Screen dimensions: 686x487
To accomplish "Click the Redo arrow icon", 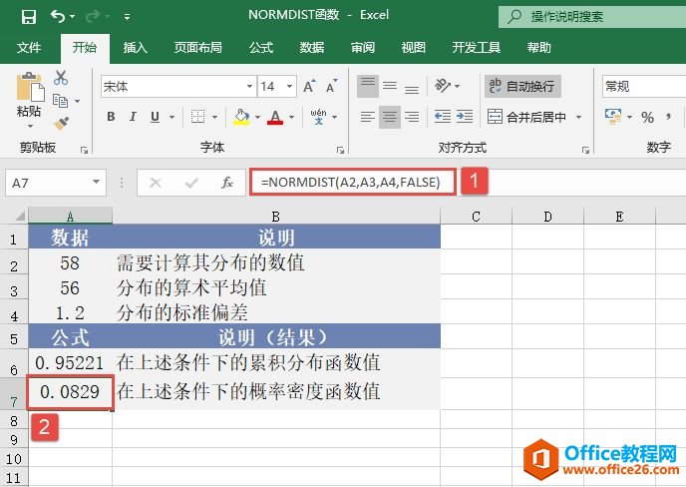I will (93, 16).
